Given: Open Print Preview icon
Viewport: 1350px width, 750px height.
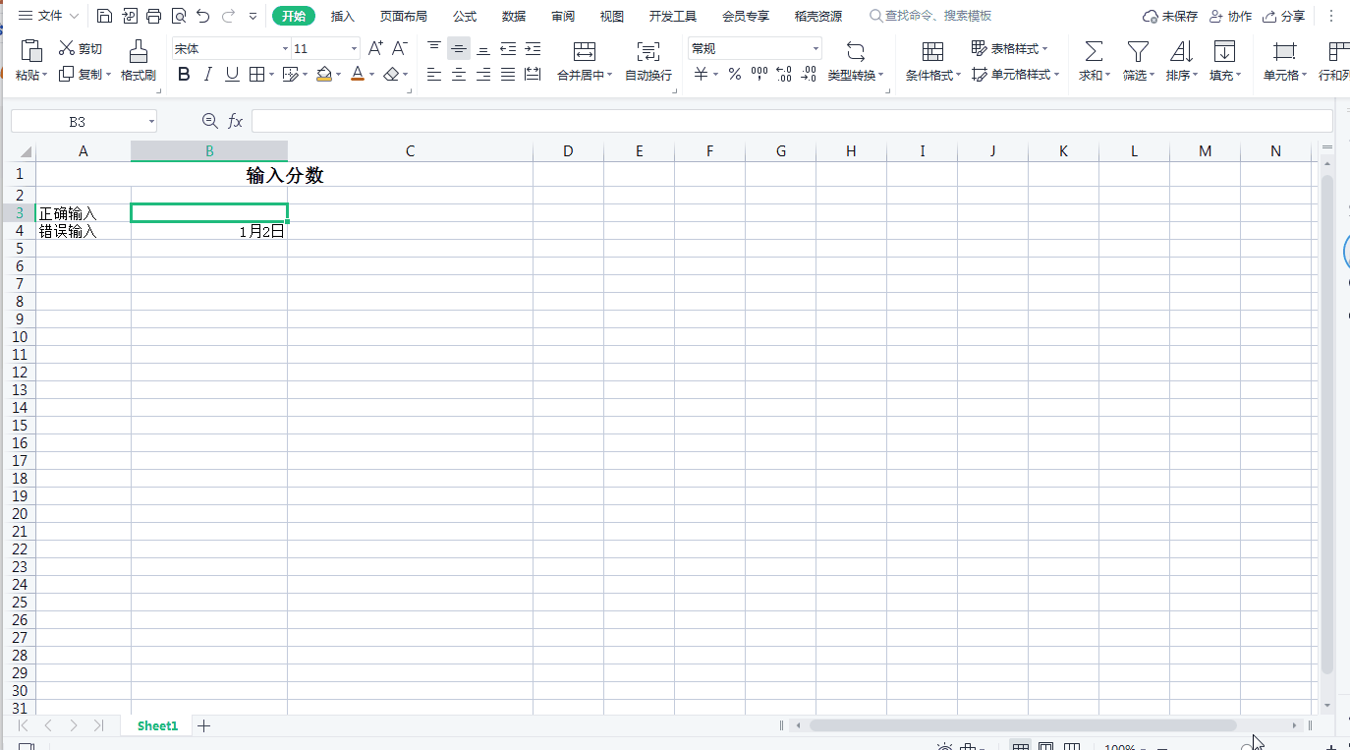Looking at the screenshot, I should [x=178, y=16].
